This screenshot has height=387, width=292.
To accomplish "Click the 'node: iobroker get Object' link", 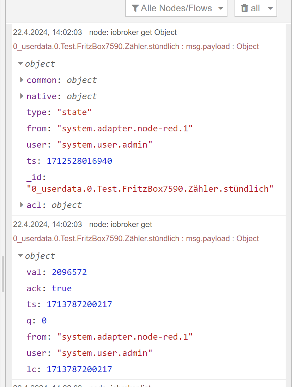I will click(x=133, y=32).
